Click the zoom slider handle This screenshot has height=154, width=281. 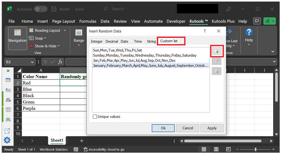[x=255, y=149]
